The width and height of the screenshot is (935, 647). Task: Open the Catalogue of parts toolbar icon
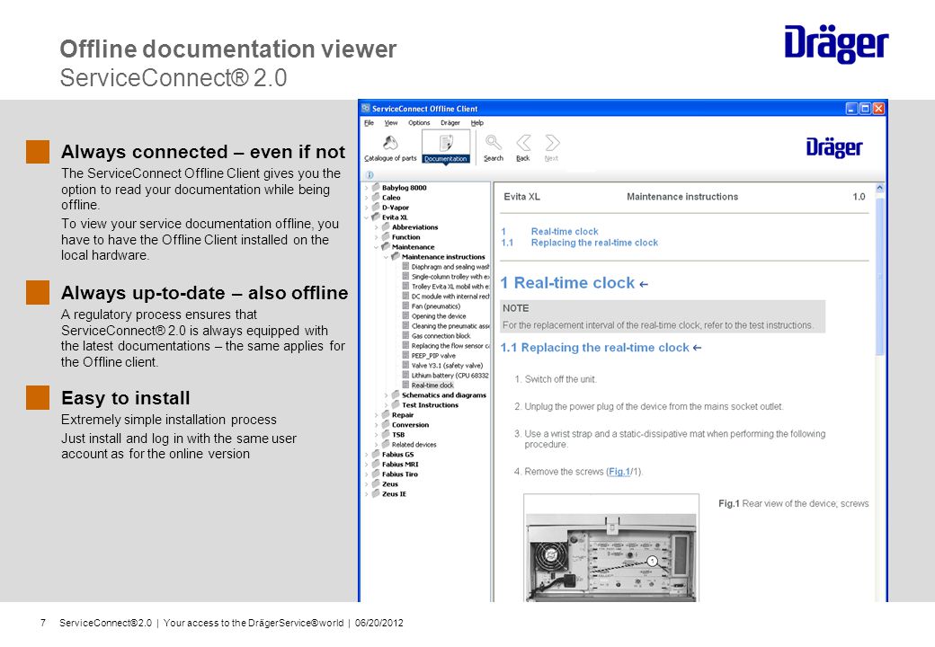coord(390,143)
